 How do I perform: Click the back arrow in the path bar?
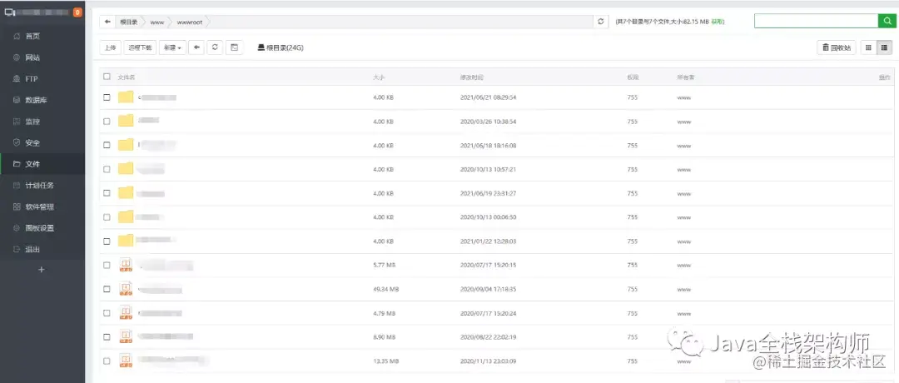(107, 22)
